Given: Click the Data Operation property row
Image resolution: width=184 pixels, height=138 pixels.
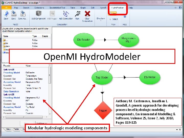Looking at the screenshot, I should point(25,91).
